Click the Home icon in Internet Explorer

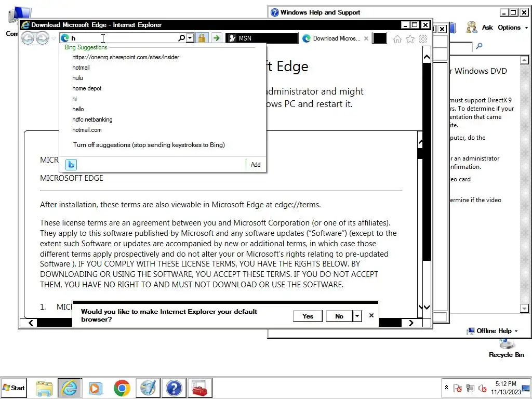tap(397, 39)
